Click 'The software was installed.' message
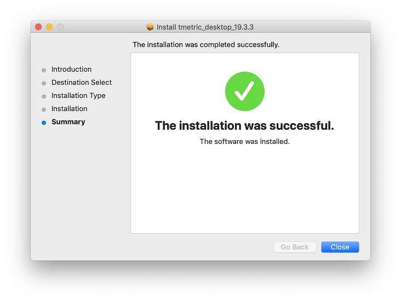Screen dimensions: 401x301 [245, 141]
